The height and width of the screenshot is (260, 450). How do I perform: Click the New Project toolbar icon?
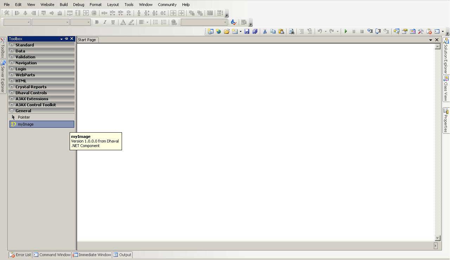[x=210, y=31]
